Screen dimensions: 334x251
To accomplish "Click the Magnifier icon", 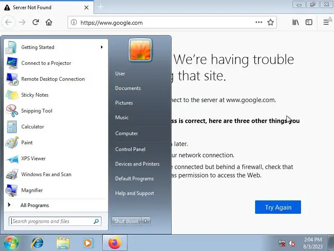I will [12, 190].
